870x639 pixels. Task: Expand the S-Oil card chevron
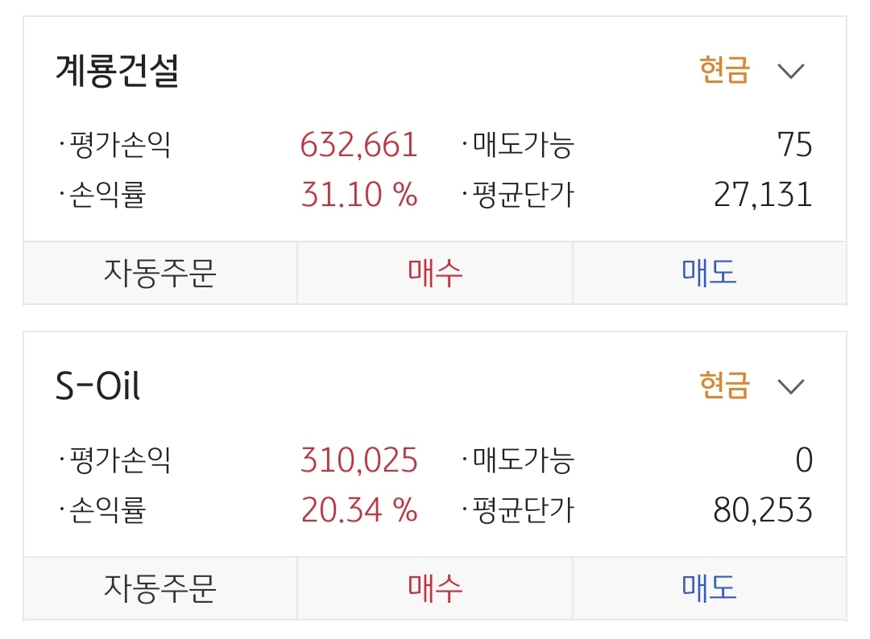coord(791,386)
